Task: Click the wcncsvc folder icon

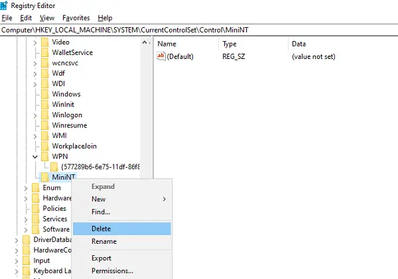Action: click(x=44, y=63)
